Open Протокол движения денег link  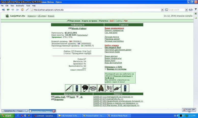pos(118,50)
